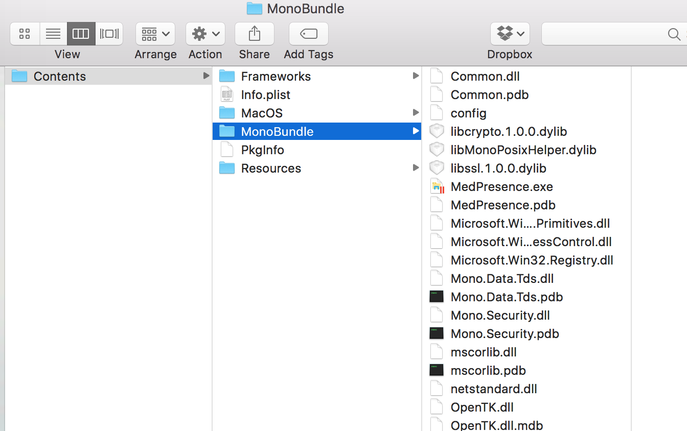Click the Mono.Data.Tds.pdb terminal icon
Viewport: 687px width, 431px height.
(x=436, y=297)
